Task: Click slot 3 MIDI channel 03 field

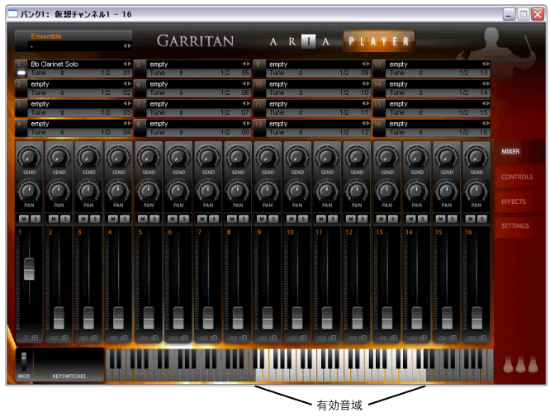Action: pyautogui.click(x=126, y=112)
